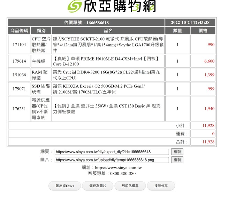This screenshot has width=251, height=220.
Task: Click the 客服專線 0800-380-380 text
Action: point(112,173)
